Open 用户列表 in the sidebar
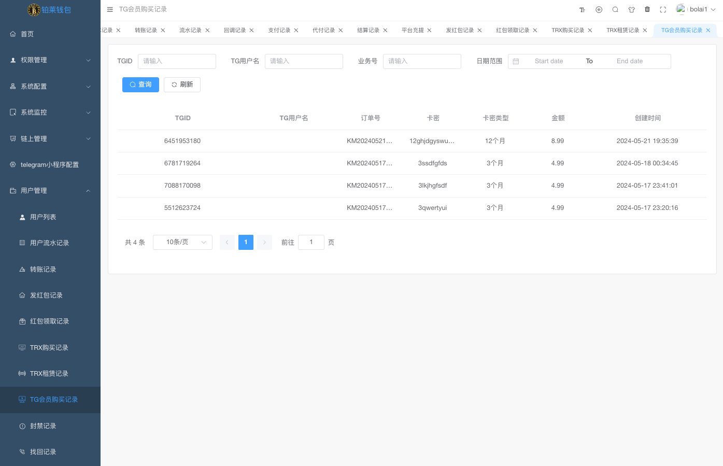The height and width of the screenshot is (466, 723). coord(43,217)
